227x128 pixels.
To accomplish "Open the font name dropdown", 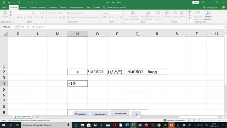I will 32,13.
